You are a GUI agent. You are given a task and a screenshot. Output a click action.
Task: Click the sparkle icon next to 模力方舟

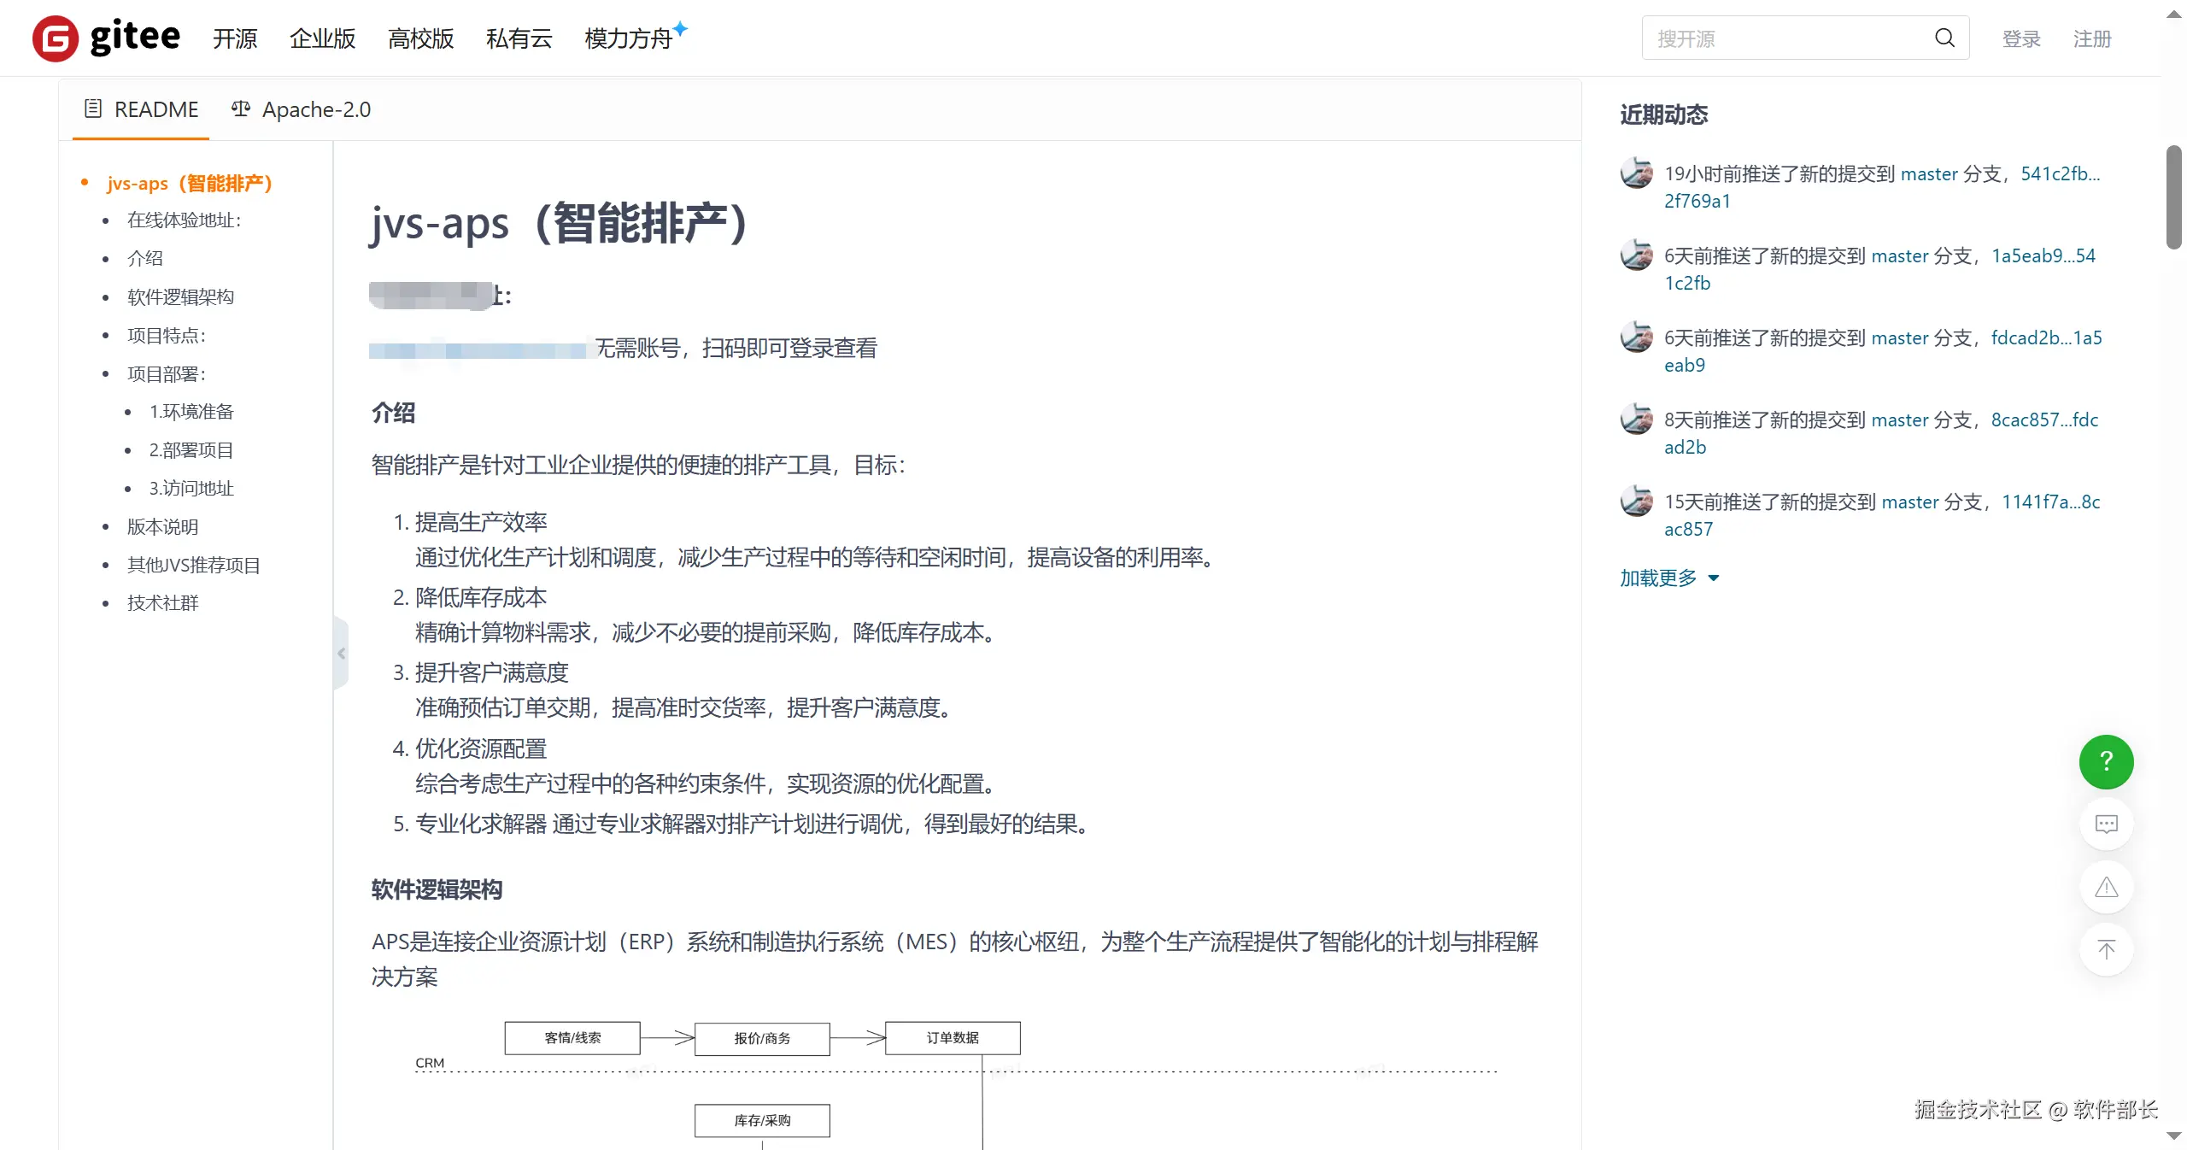[x=680, y=29]
